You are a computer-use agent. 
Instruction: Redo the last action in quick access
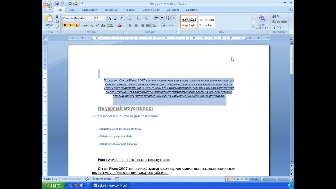coord(70,3)
